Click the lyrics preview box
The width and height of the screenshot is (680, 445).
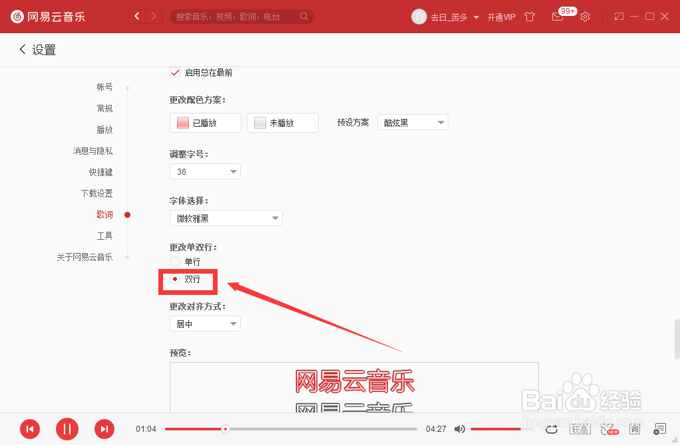[354, 387]
